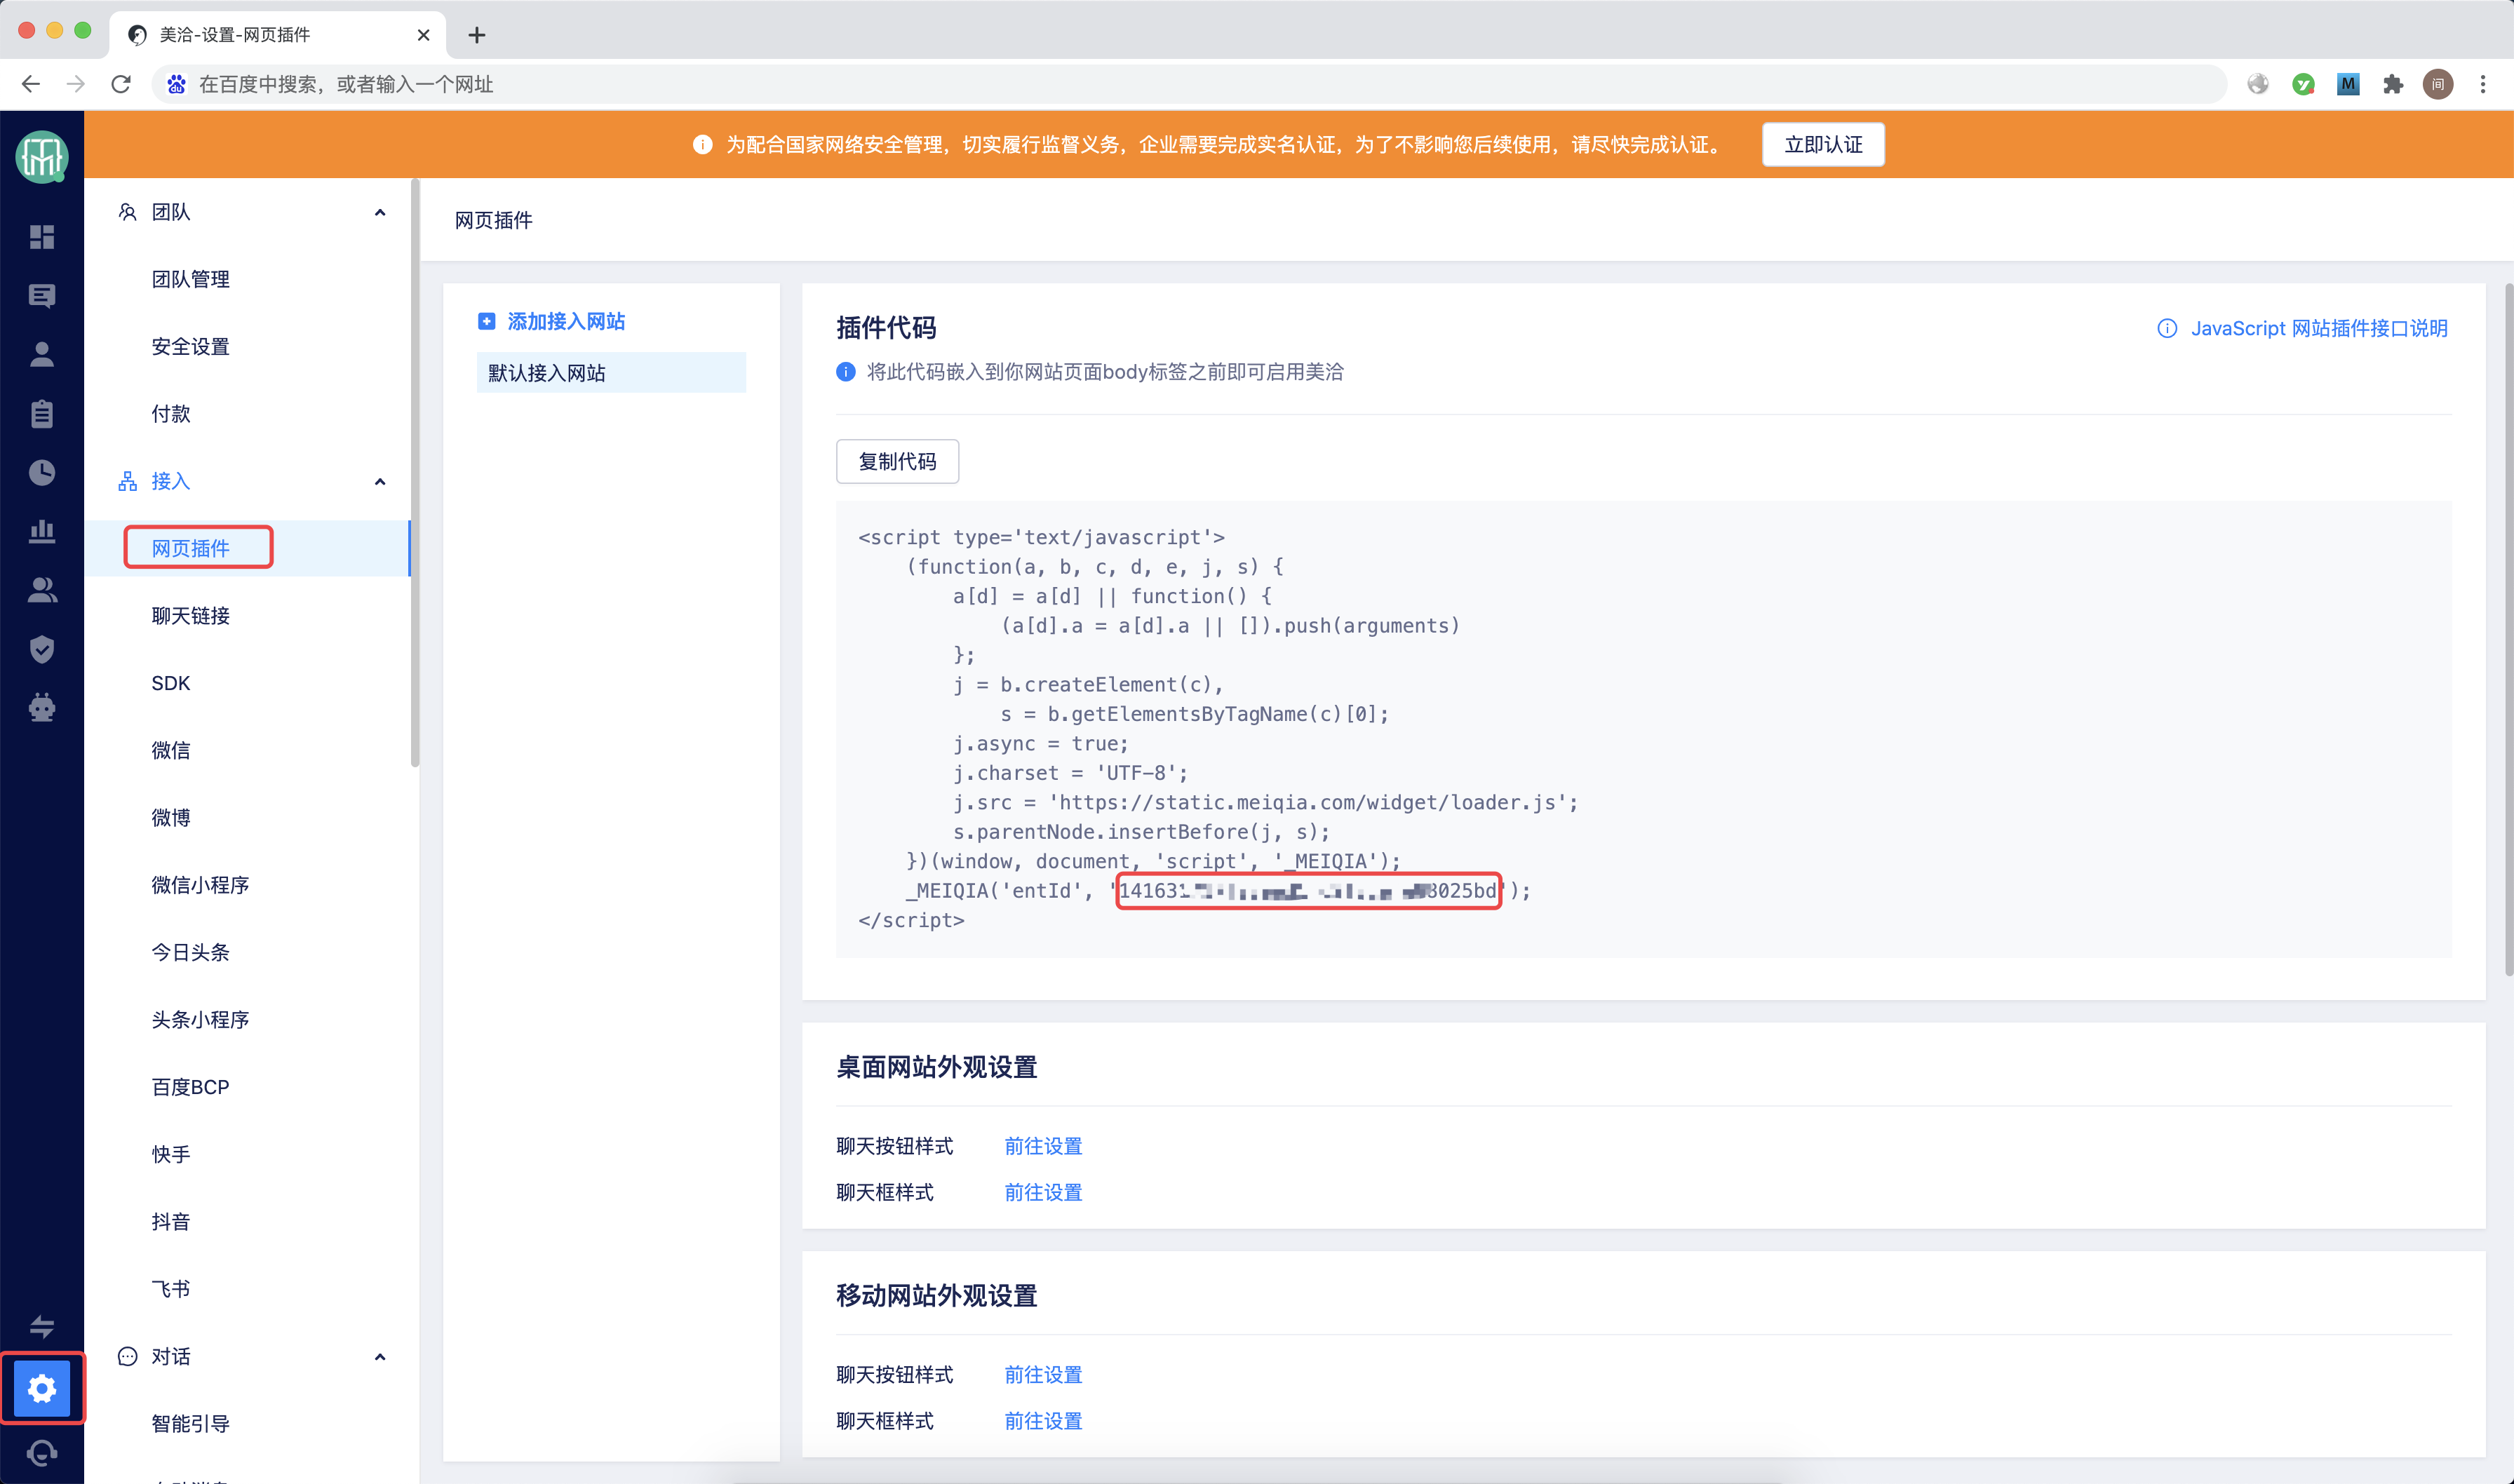
Task: Collapse the 对话 section
Action: pyautogui.click(x=380, y=1356)
